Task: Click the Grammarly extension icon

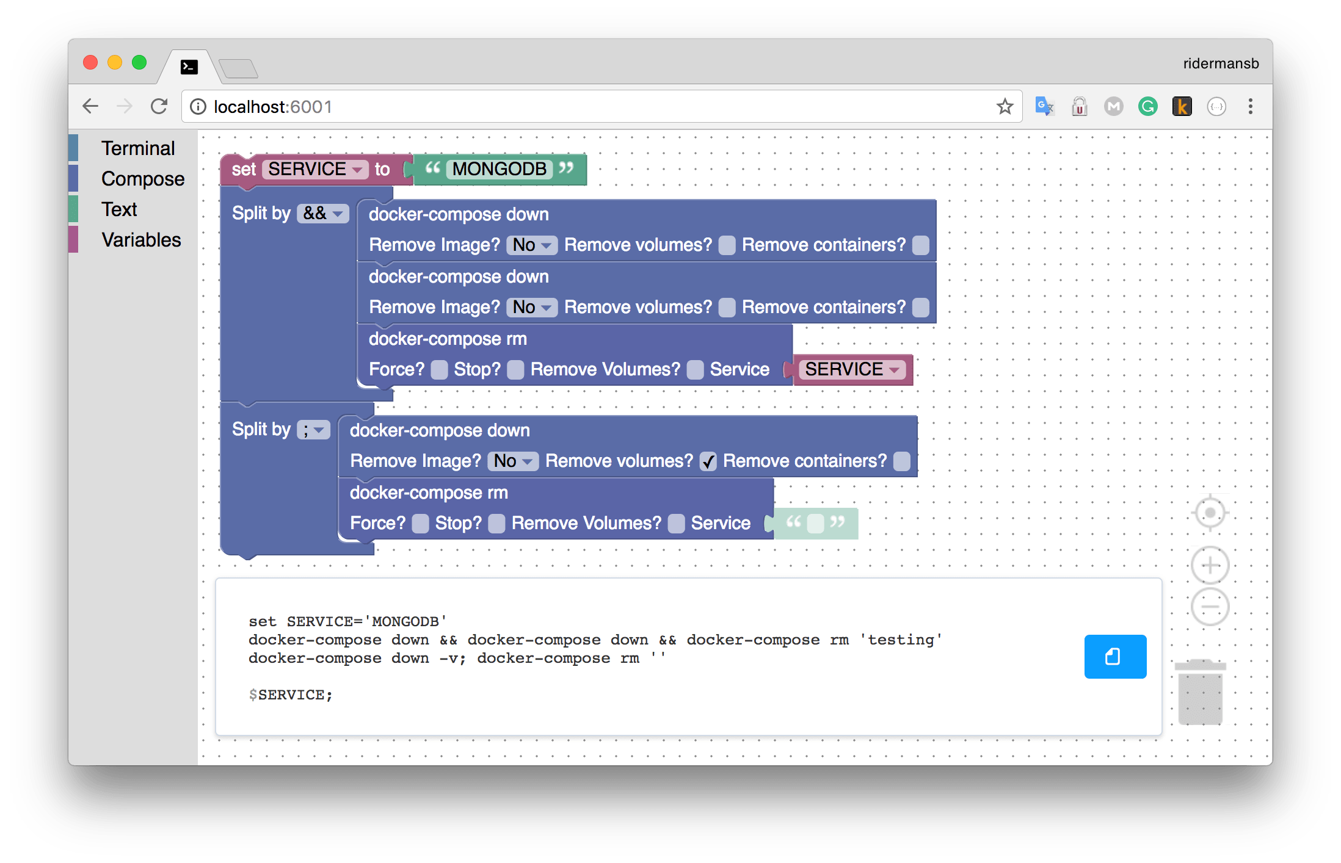Action: 1148,107
